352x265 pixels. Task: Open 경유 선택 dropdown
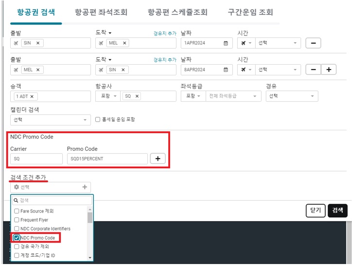coord(292,96)
